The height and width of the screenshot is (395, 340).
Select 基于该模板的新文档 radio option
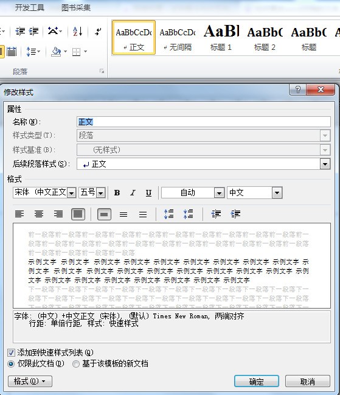76,364
